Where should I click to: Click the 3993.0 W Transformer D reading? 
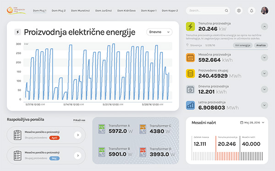click(x=162, y=155)
